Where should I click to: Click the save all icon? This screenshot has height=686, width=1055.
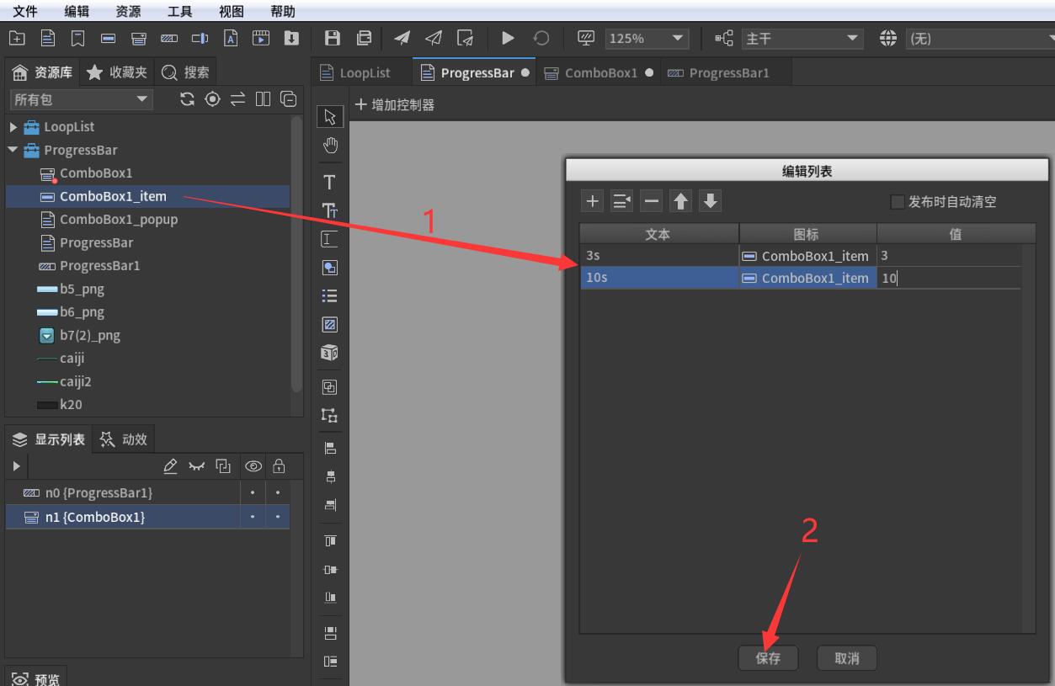[x=364, y=38]
